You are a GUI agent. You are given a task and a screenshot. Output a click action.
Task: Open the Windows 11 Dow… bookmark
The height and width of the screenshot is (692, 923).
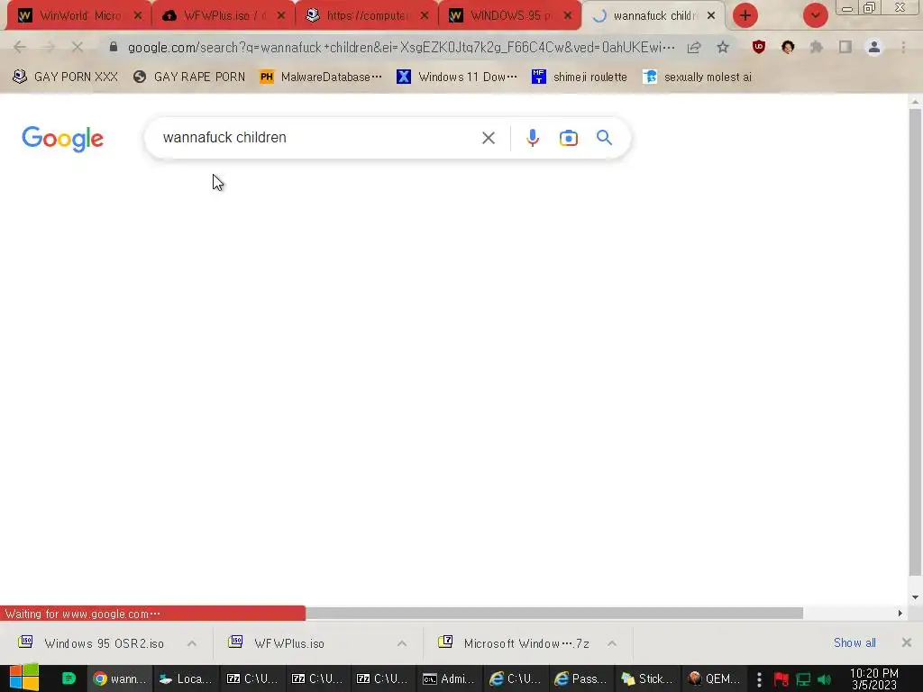[x=457, y=77]
